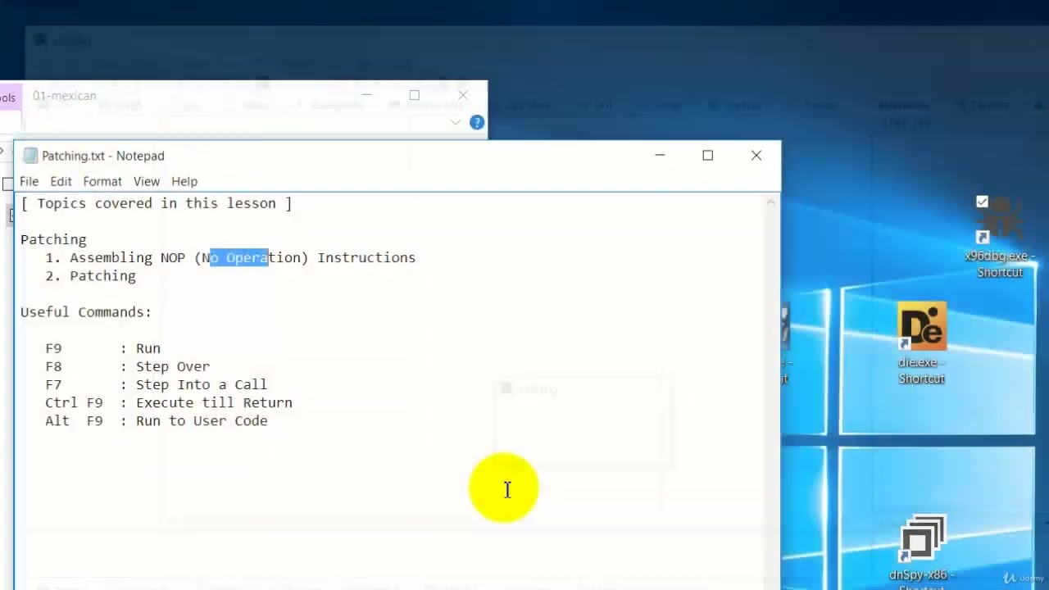
Task: Click the 'F8 : Step Over' line
Action: pos(127,366)
